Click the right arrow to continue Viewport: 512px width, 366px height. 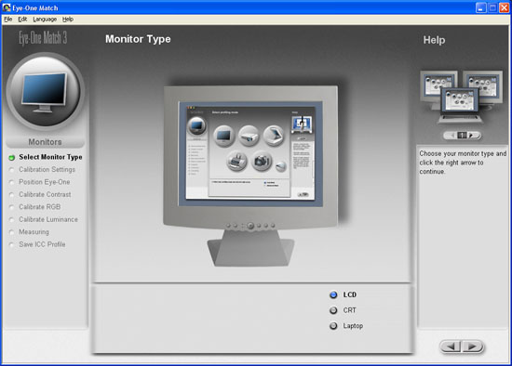[473, 346]
